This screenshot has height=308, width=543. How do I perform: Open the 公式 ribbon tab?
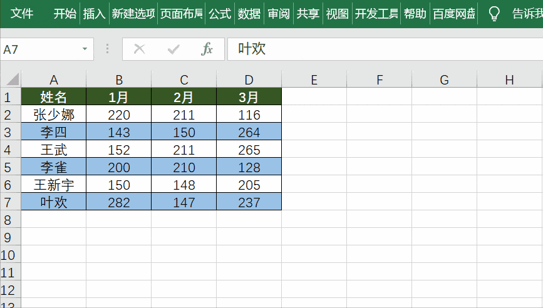tap(220, 14)
